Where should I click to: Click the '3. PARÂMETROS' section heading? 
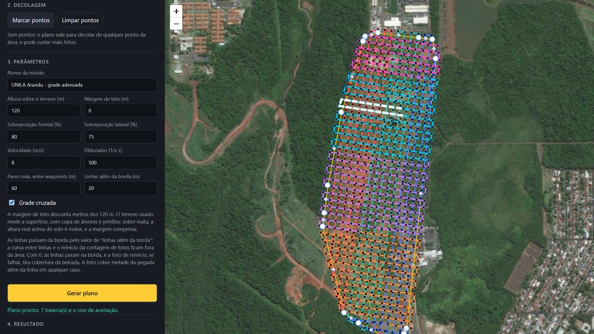[28, 62]
